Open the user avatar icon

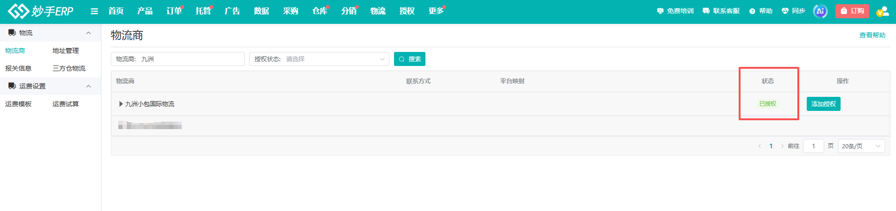click(882, 11)
